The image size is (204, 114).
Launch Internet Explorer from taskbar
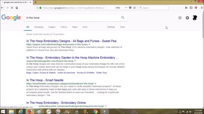[20, 111]
